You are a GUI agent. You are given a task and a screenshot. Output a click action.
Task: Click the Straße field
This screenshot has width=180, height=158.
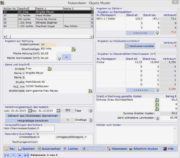coord(59,82)
